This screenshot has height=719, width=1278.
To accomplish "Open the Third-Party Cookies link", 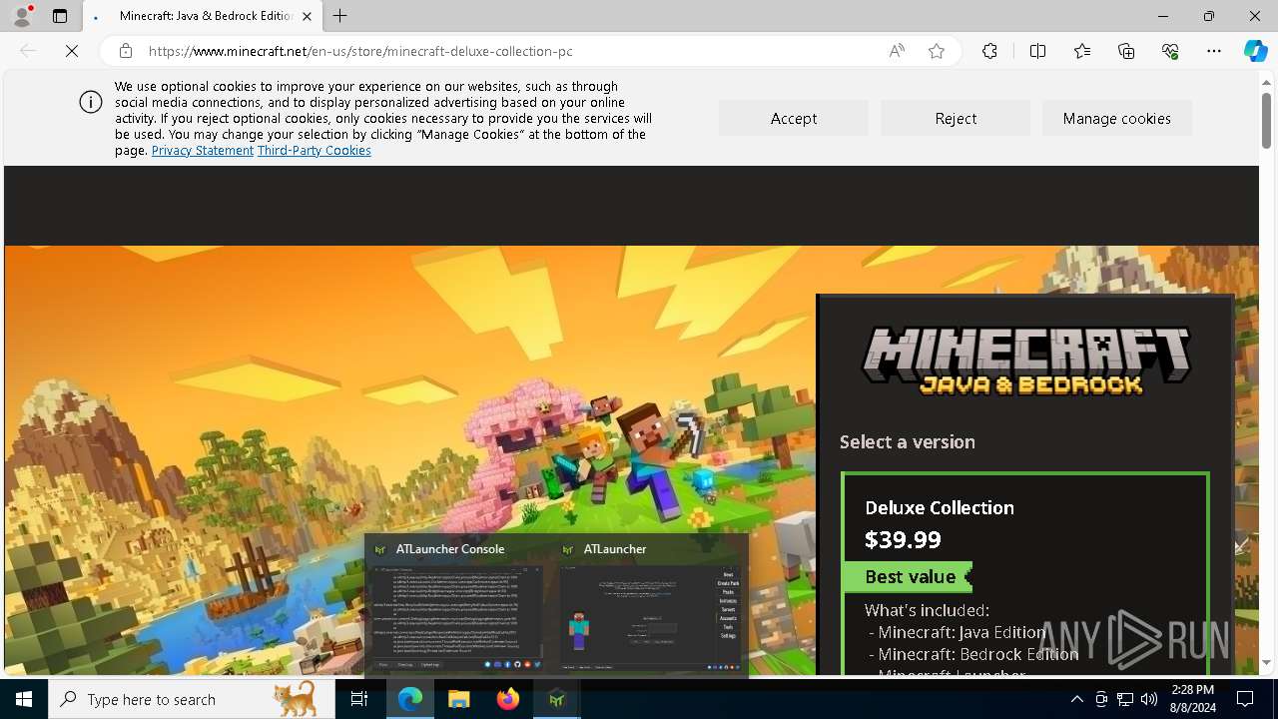I will [x=315, y=150].
